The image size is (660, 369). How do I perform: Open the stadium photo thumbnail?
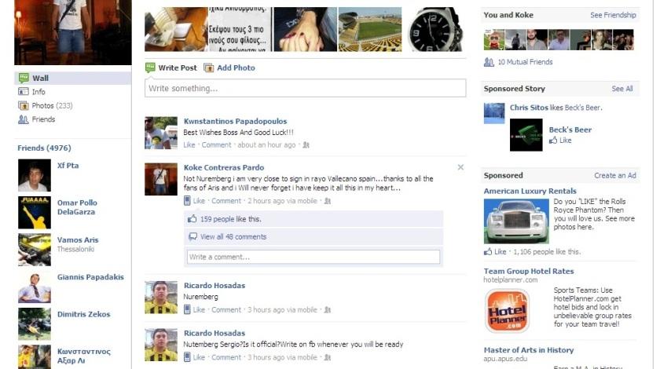click(x=370, y=30)
